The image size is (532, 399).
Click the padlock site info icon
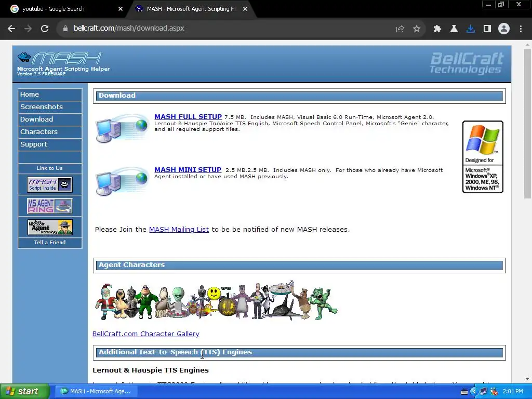[65, 29]
